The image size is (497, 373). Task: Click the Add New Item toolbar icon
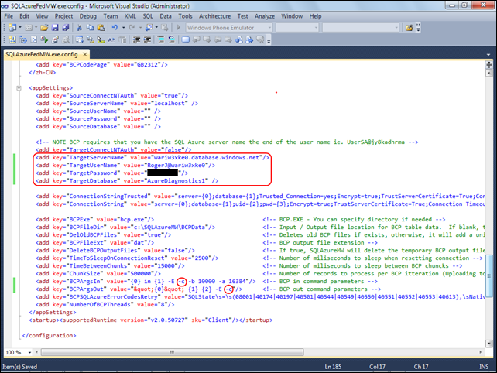29,28
